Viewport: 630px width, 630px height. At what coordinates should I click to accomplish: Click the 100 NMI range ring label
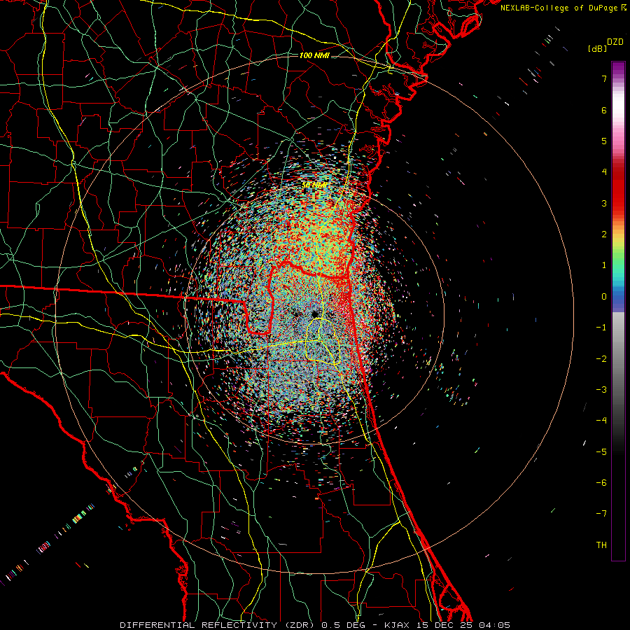[x=314, y=55]
